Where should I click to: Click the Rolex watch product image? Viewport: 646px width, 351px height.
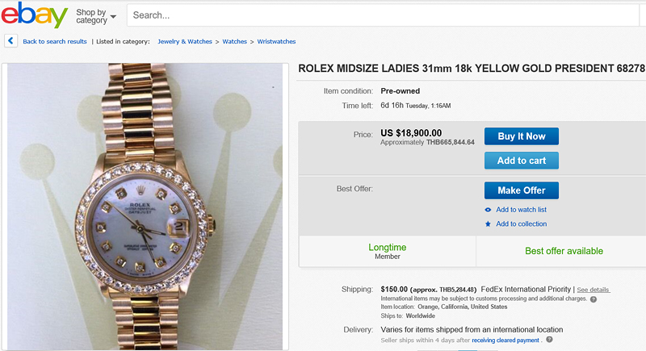tap(145, 207)
